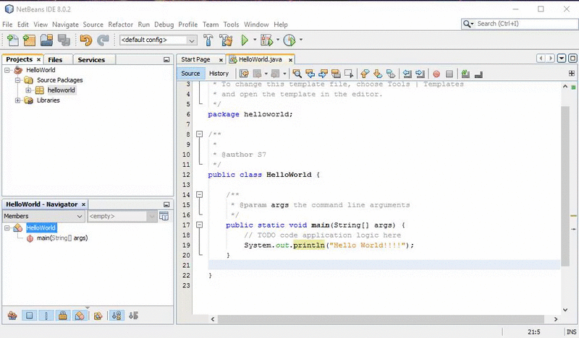This screenshot has width=579, height=338.
Task: Start macro recording with red circle icon
Action: 436,74
